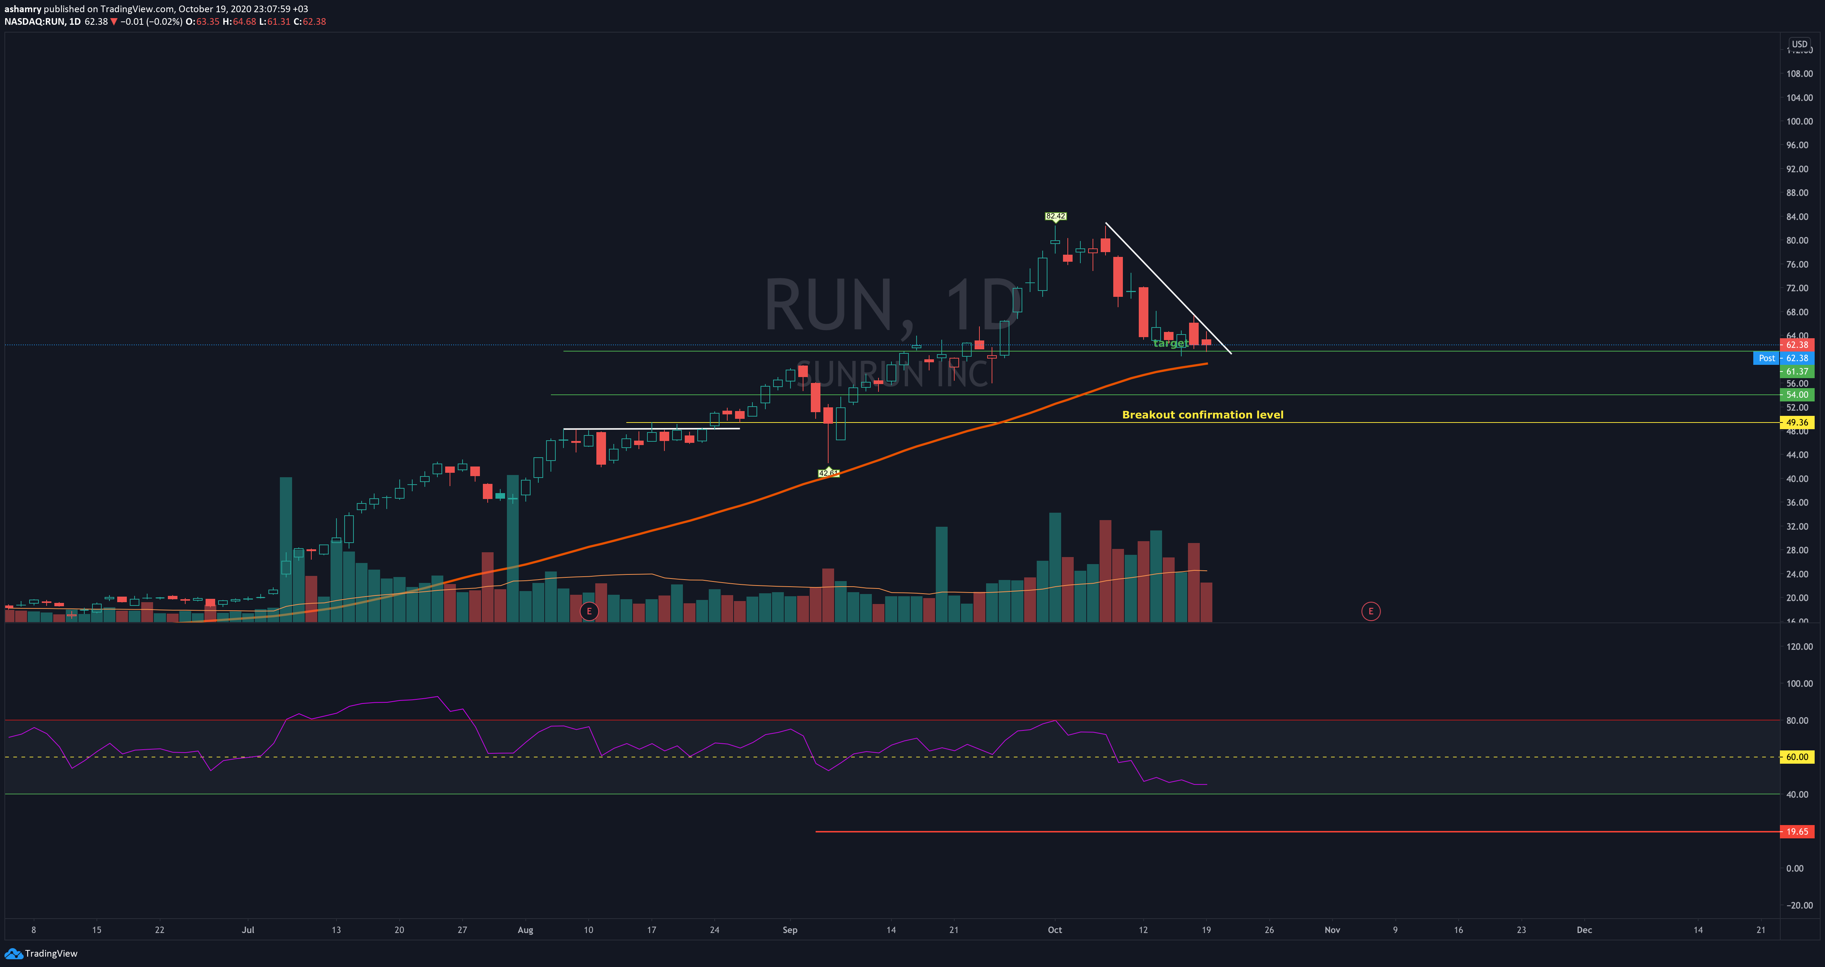Click the Dec date label on time axis

(1584, 930)
